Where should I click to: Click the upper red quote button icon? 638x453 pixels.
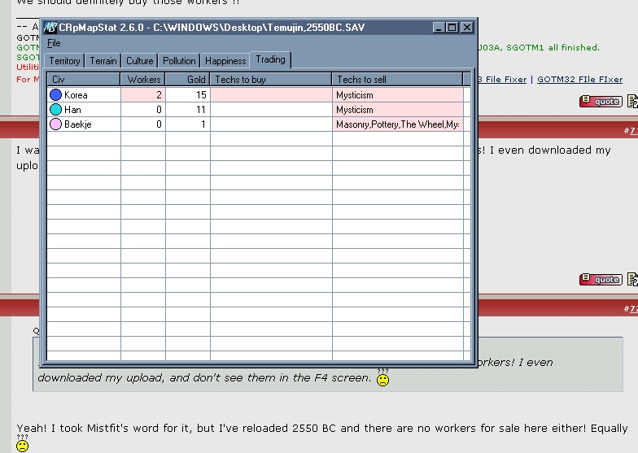[x=601, y=102]
